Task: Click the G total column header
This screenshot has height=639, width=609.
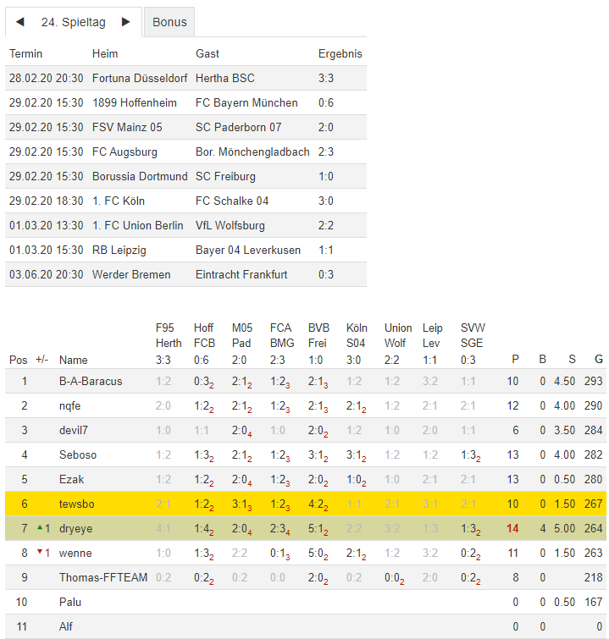Action: [x=598, y=360]
